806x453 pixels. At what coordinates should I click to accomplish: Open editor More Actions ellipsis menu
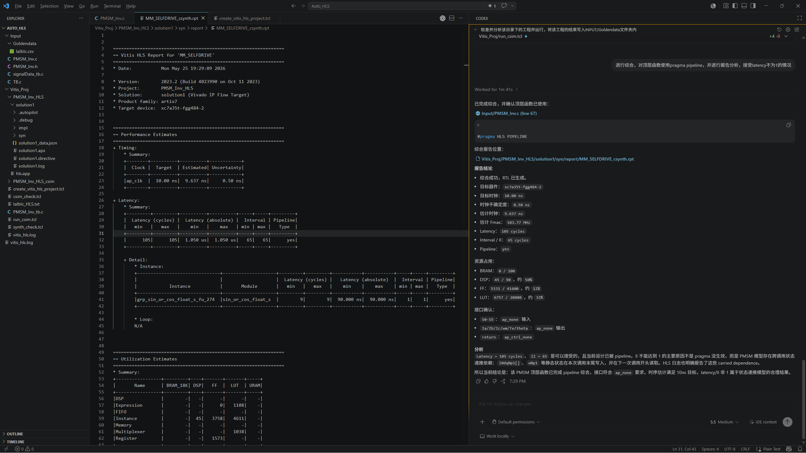point(461,18)
